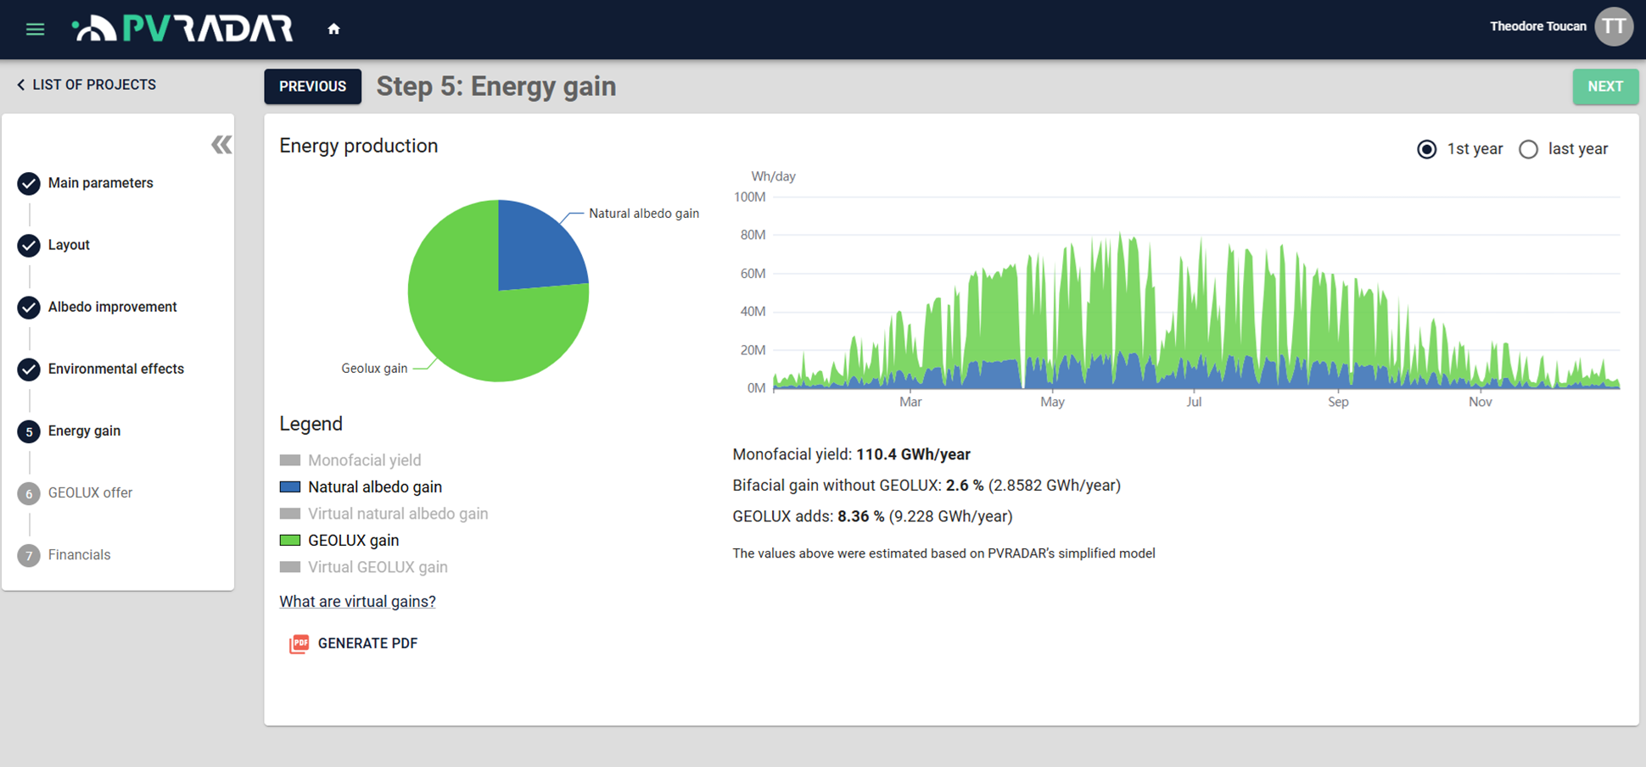The width and height of the screenshot is (1646, 767).
Task: Click 'GEOLUX adds: 8.36 %' line
Action: 872,516
